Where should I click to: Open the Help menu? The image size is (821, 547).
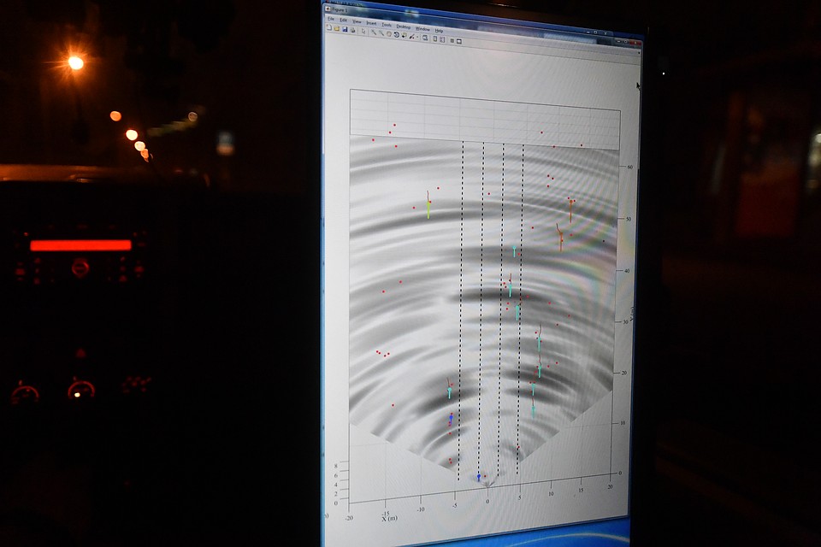pos(439,31)
